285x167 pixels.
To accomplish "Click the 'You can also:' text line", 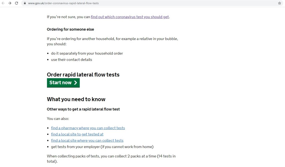I will click(58, 119).
